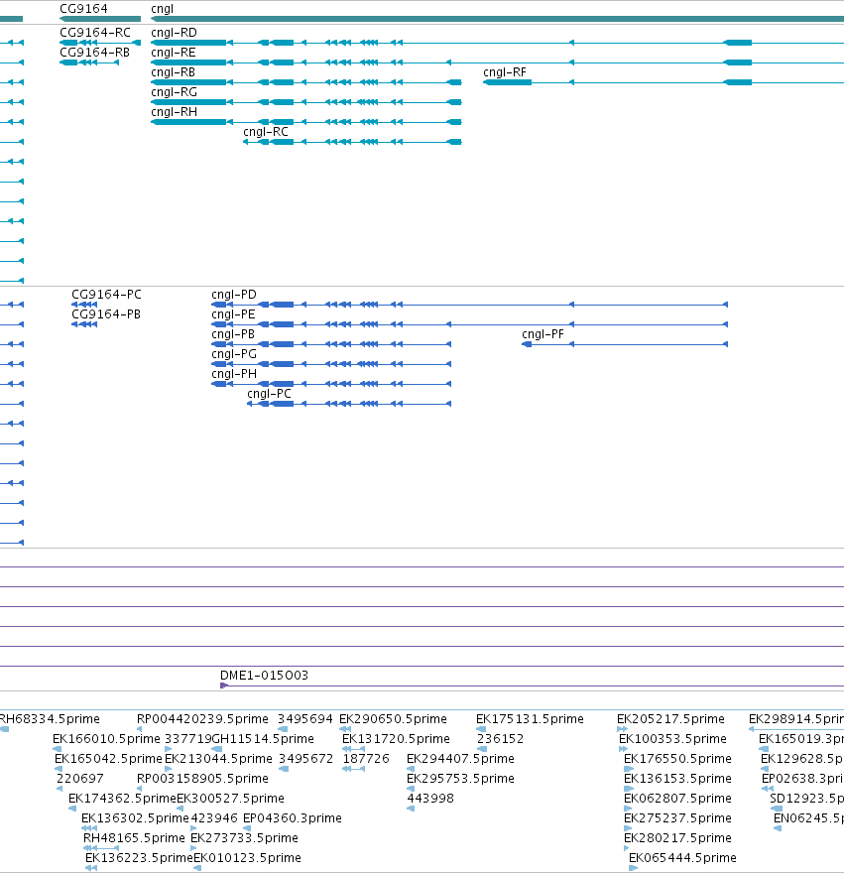844x873 pixels.
Task: Click the EK275237.5prime EST label
Action: 677,818
